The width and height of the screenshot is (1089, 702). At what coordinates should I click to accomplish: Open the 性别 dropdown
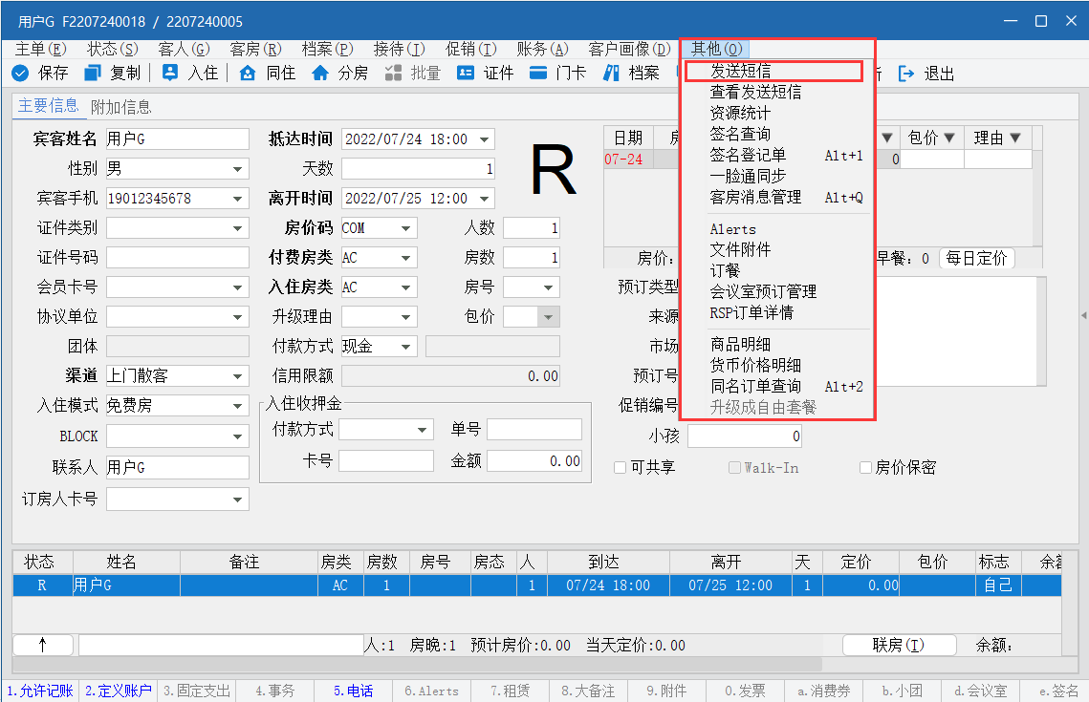237,168
